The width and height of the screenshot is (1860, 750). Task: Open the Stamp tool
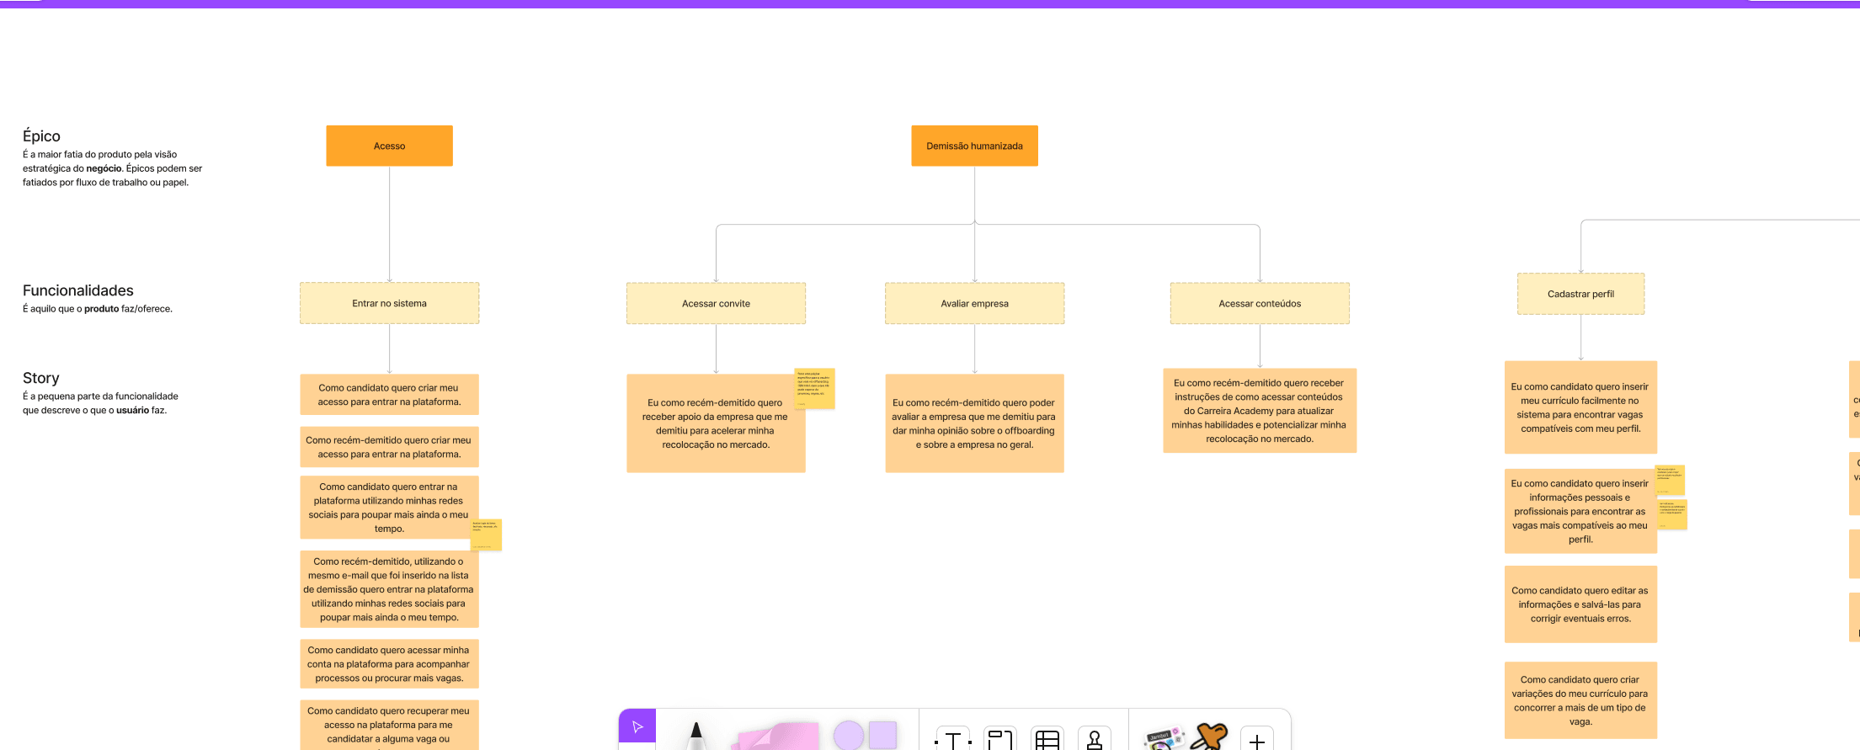click(1095, 738)
